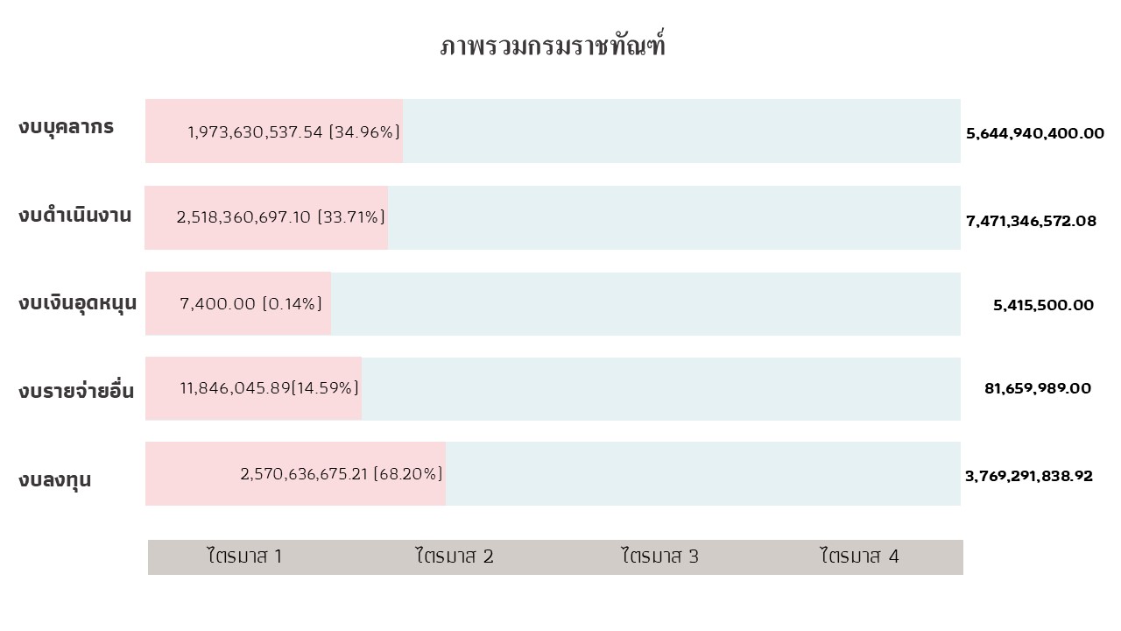Screen dimensions: 1121x631
Task: Click pink bar showing 1,973,630,537.54 (34.96%)
Action: [274, 131]
